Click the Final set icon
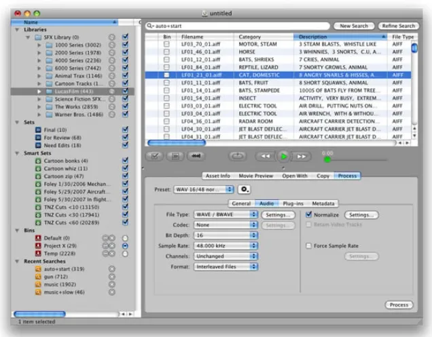432x337 pixels. click(38, 130)
